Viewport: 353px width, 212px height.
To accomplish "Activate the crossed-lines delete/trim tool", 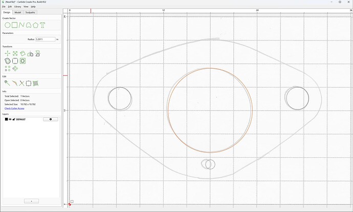I will coord(21,83).
